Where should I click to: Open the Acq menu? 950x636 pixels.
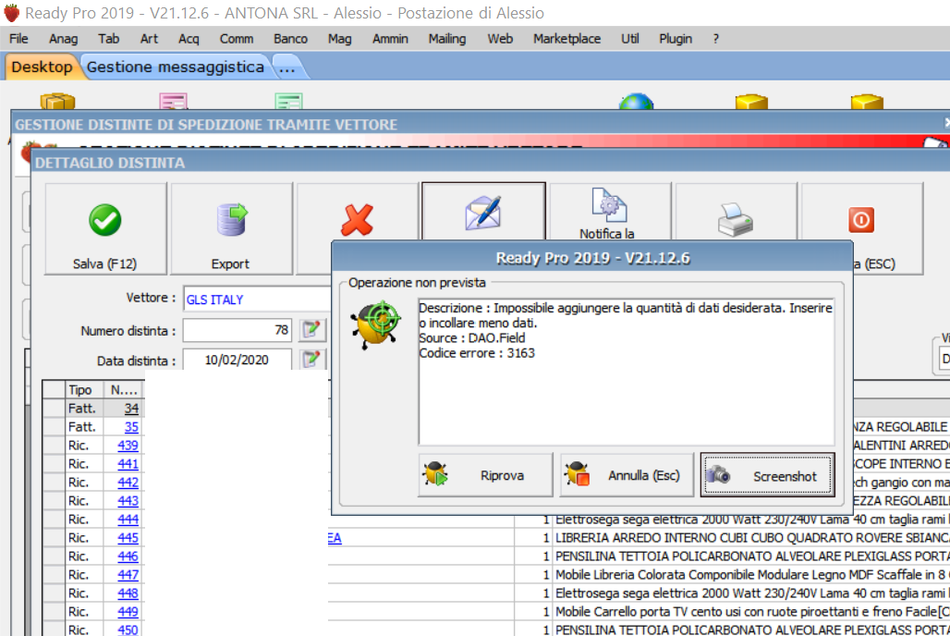click(189, 39)
